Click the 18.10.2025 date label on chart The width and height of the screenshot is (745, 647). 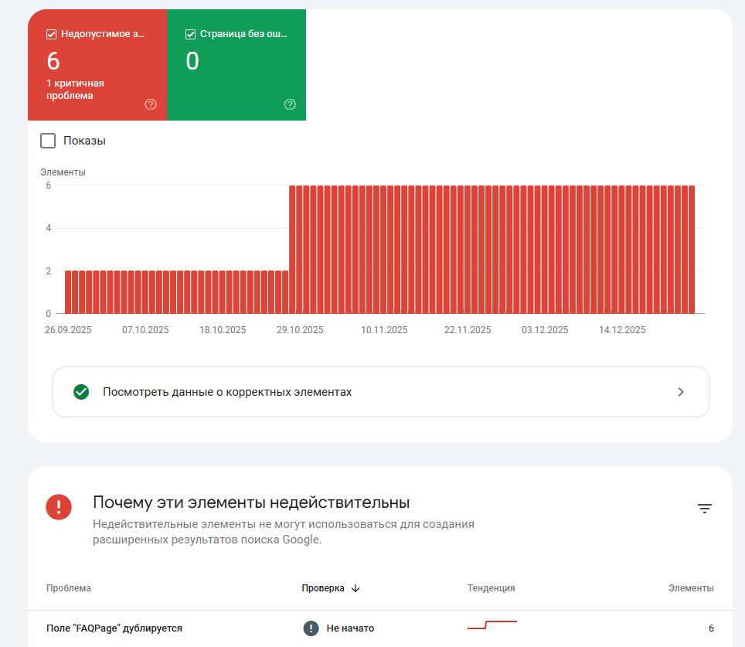(x=223, y=330)
